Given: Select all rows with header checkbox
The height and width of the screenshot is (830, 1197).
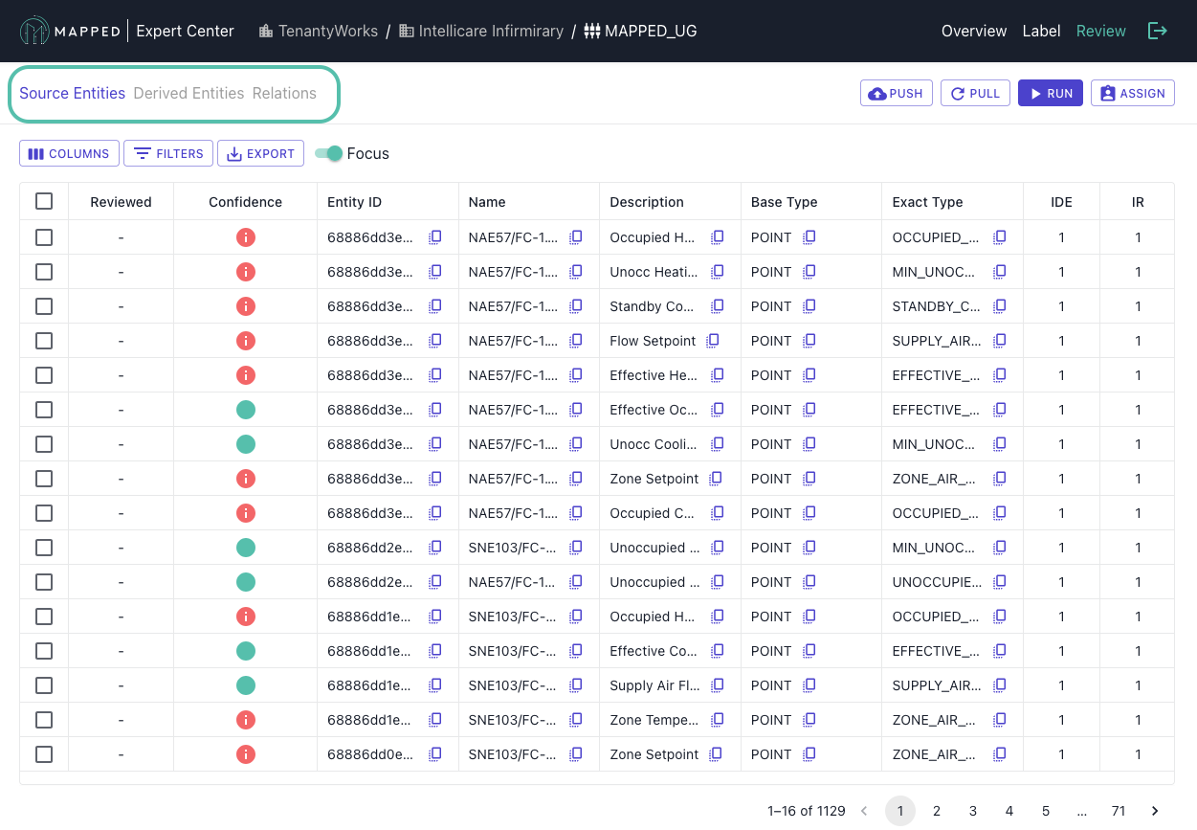Looking at the screenshot, I should (44, 201).
